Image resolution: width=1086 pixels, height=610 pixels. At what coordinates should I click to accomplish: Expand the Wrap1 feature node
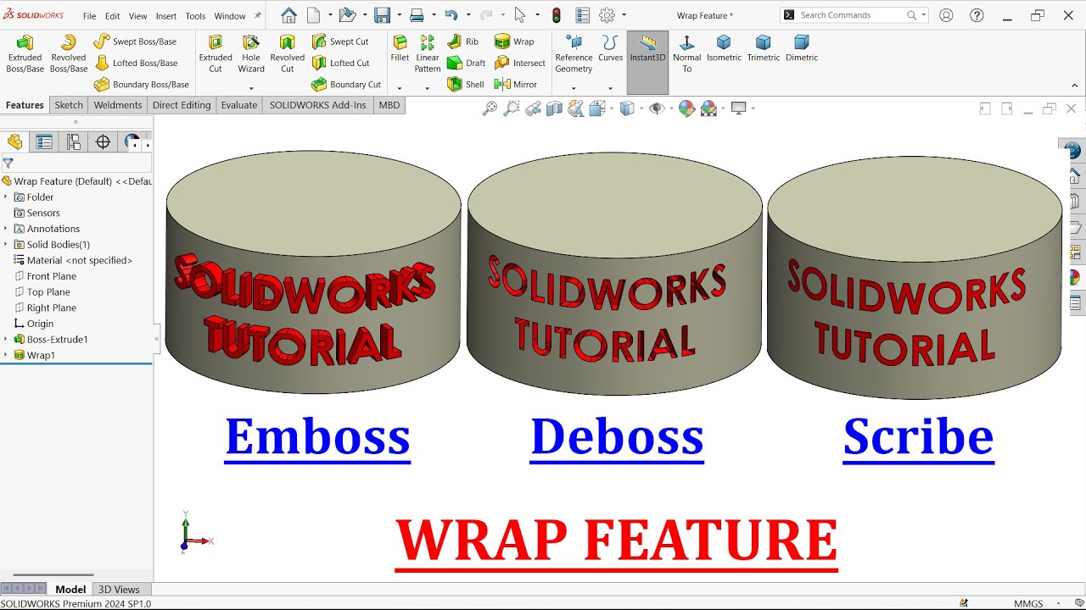[x=5, y=356]
